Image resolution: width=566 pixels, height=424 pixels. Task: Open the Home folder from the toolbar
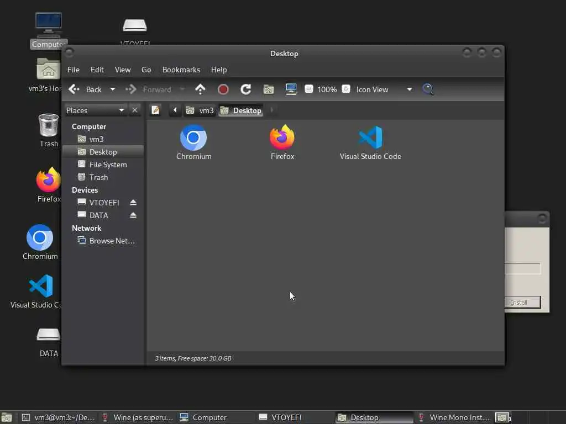pos(269,89)
